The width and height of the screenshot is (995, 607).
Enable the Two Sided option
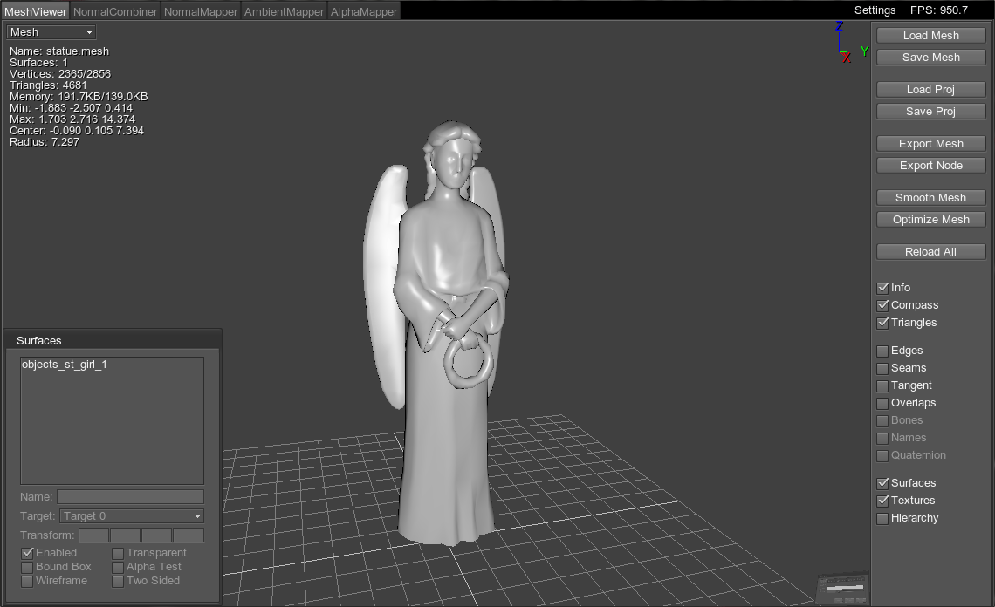point(118,581)
